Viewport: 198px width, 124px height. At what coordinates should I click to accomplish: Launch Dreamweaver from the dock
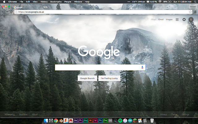click(x=105, y=121)
